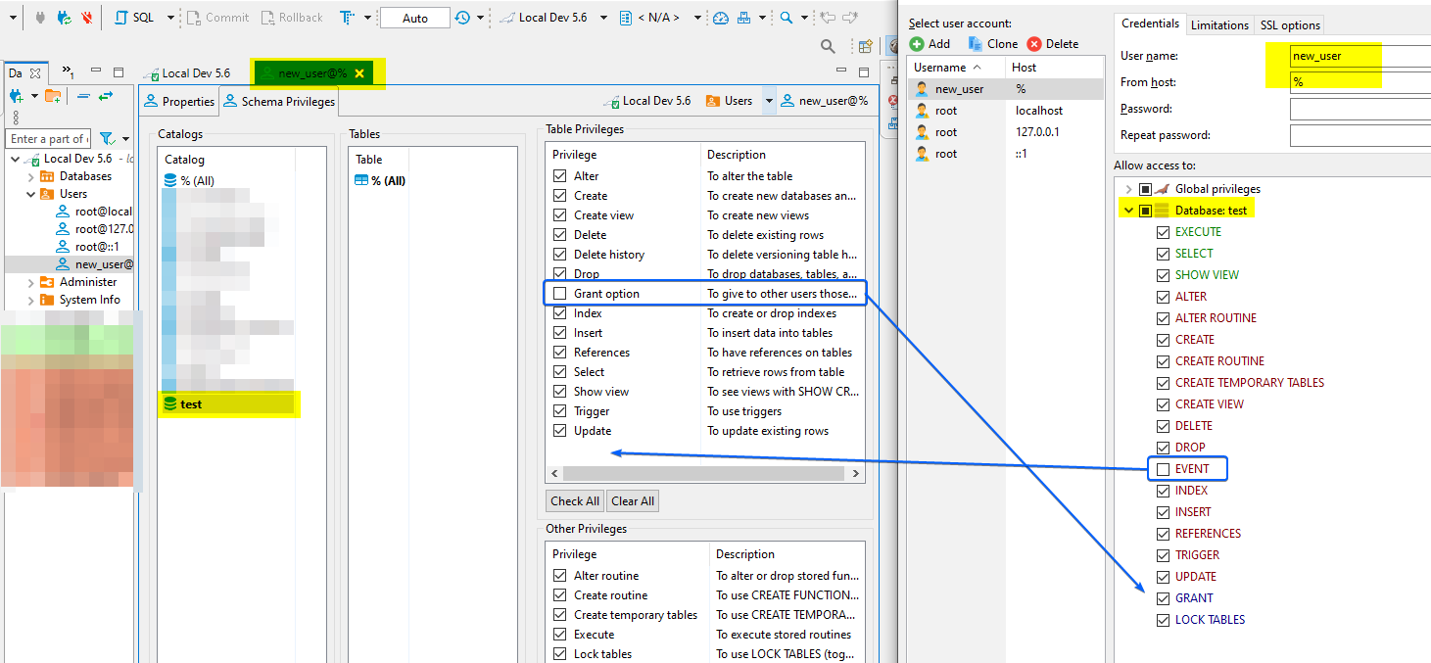Screen dimensions: 1431x663
Task: Click the gray magnifier search icon
Action: tap(828, 46)
